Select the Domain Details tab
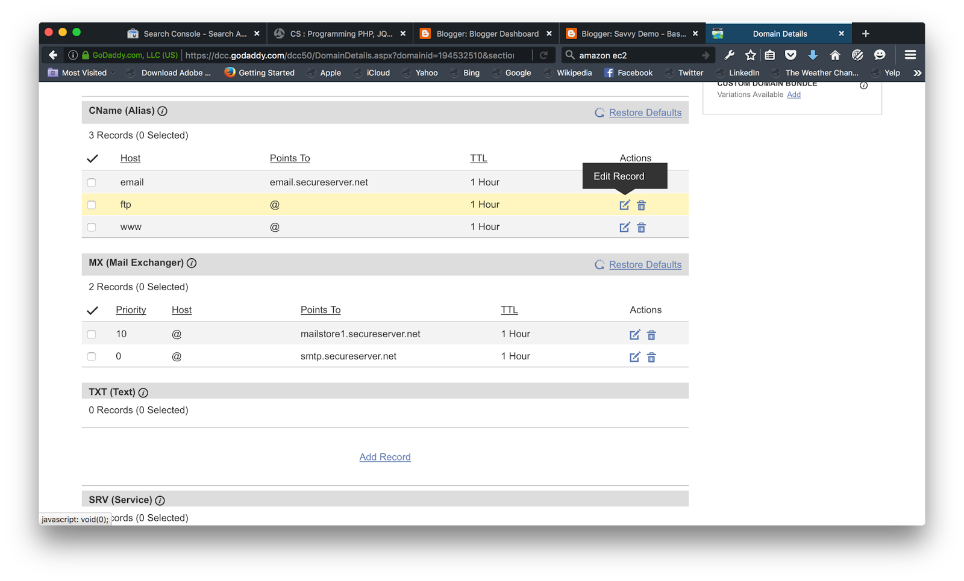 point(779,34)
